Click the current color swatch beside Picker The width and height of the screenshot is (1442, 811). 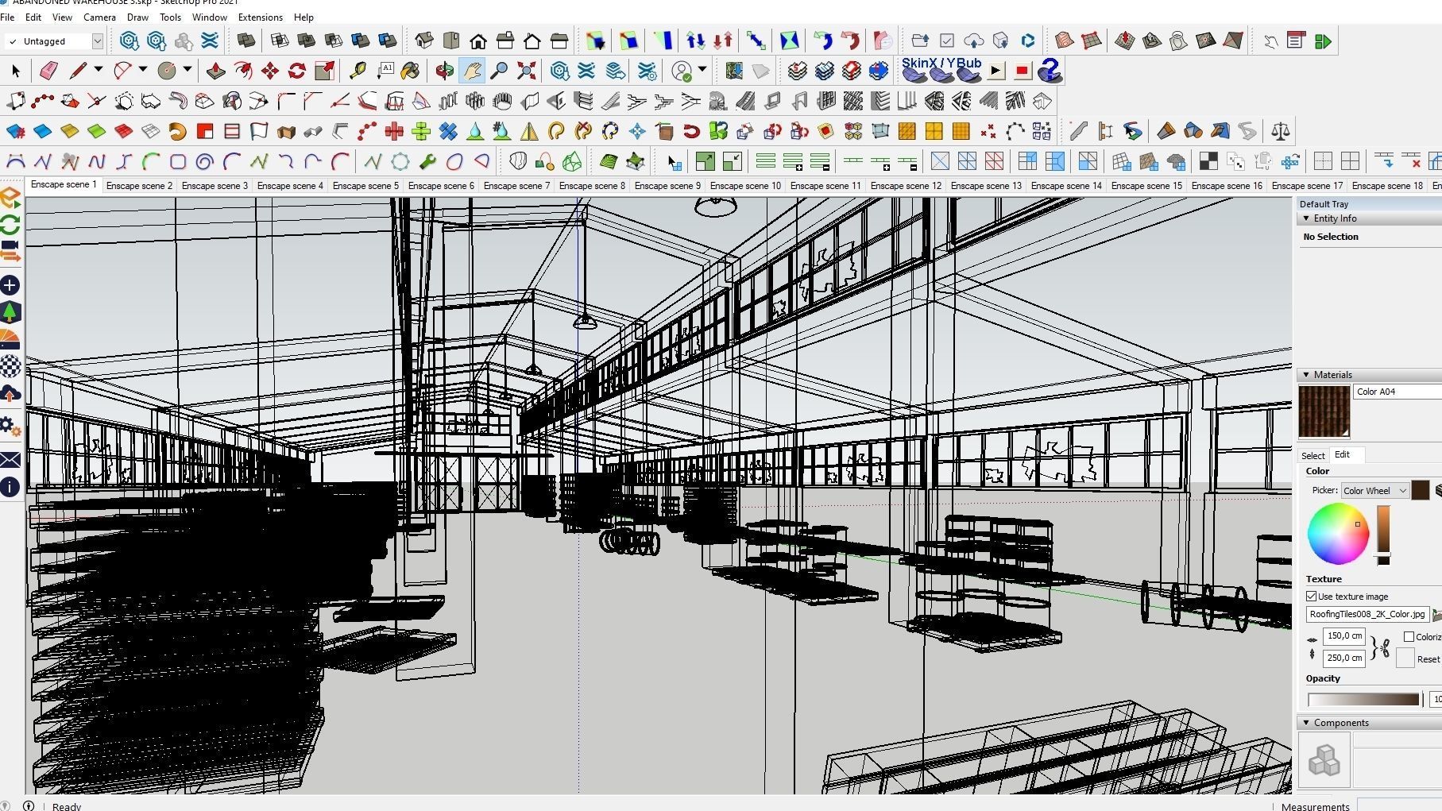(1421, 491)
